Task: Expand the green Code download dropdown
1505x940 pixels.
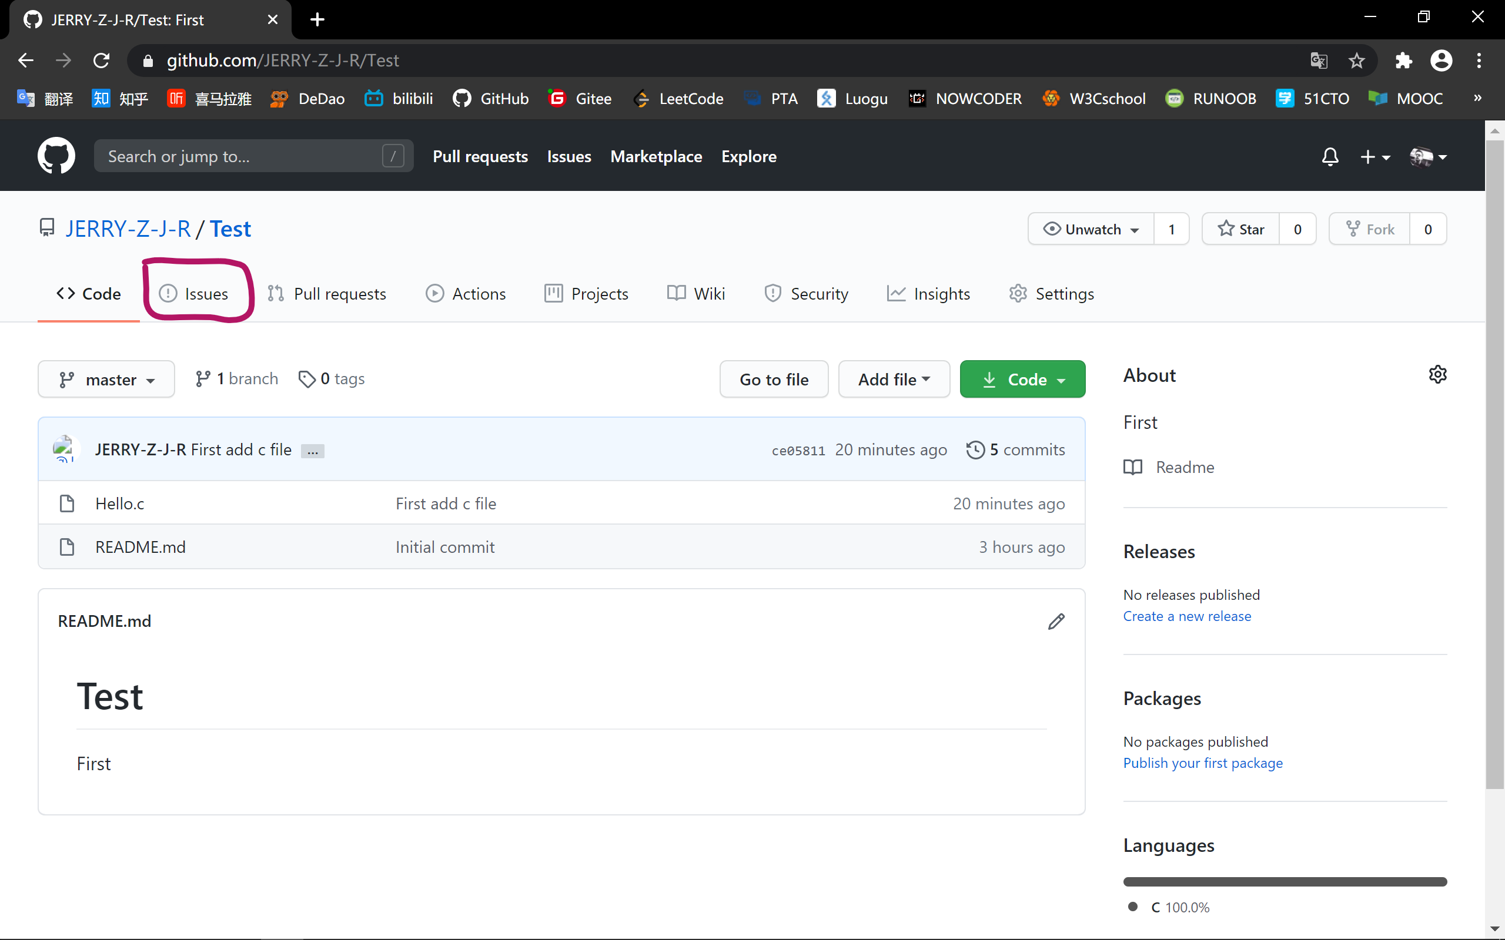Action: click(1022, 380)
